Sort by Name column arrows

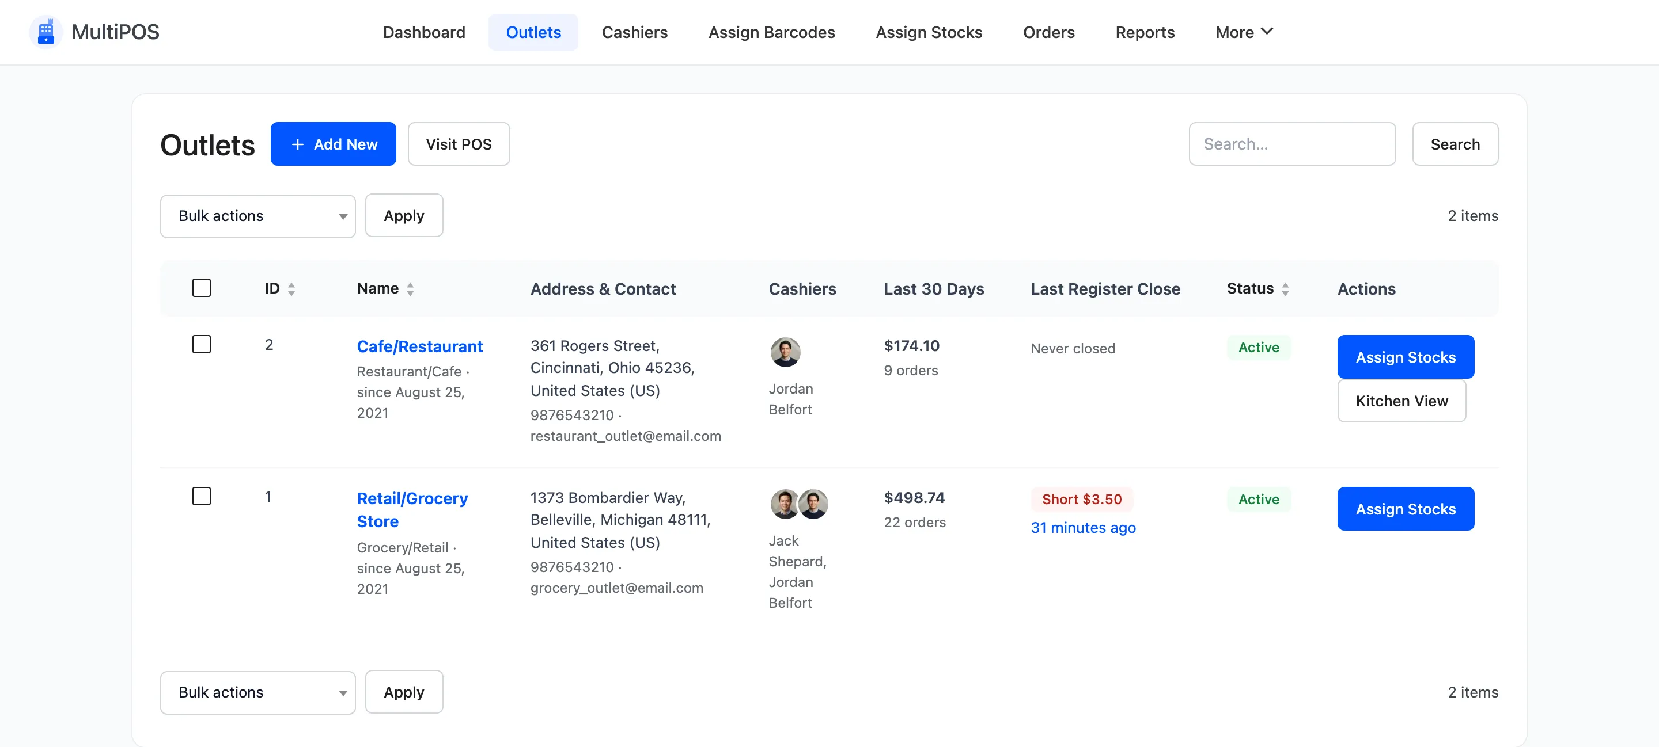(410, 289)
